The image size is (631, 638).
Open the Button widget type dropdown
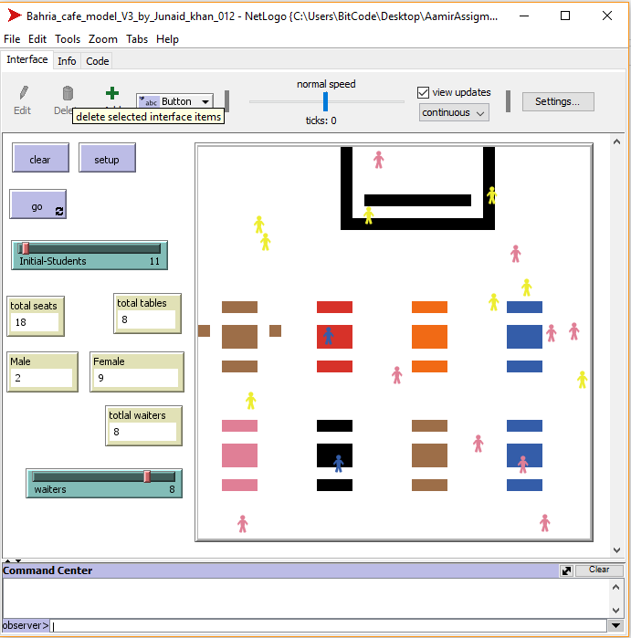coord(174,101)
